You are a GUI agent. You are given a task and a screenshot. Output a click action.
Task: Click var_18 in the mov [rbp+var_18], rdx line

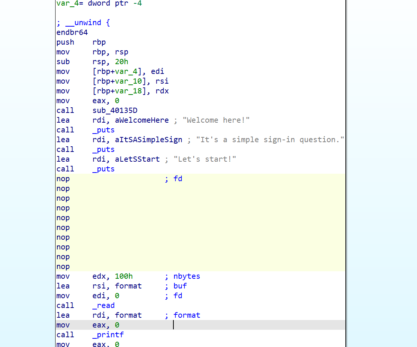pyautogui.click(x=128, y=91)
